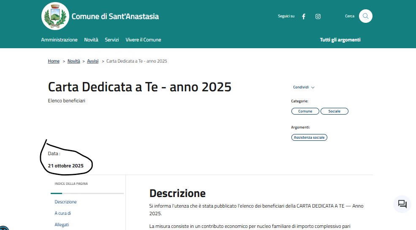Jump to Allegati in the page index
Screen dimensions: 416x230
click(x=62, y=225)
